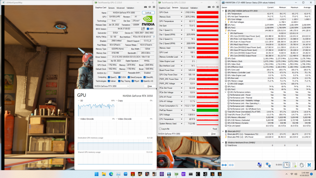
Task: Click red GPU Load sensor graph
Action: [x=207, y=53]
